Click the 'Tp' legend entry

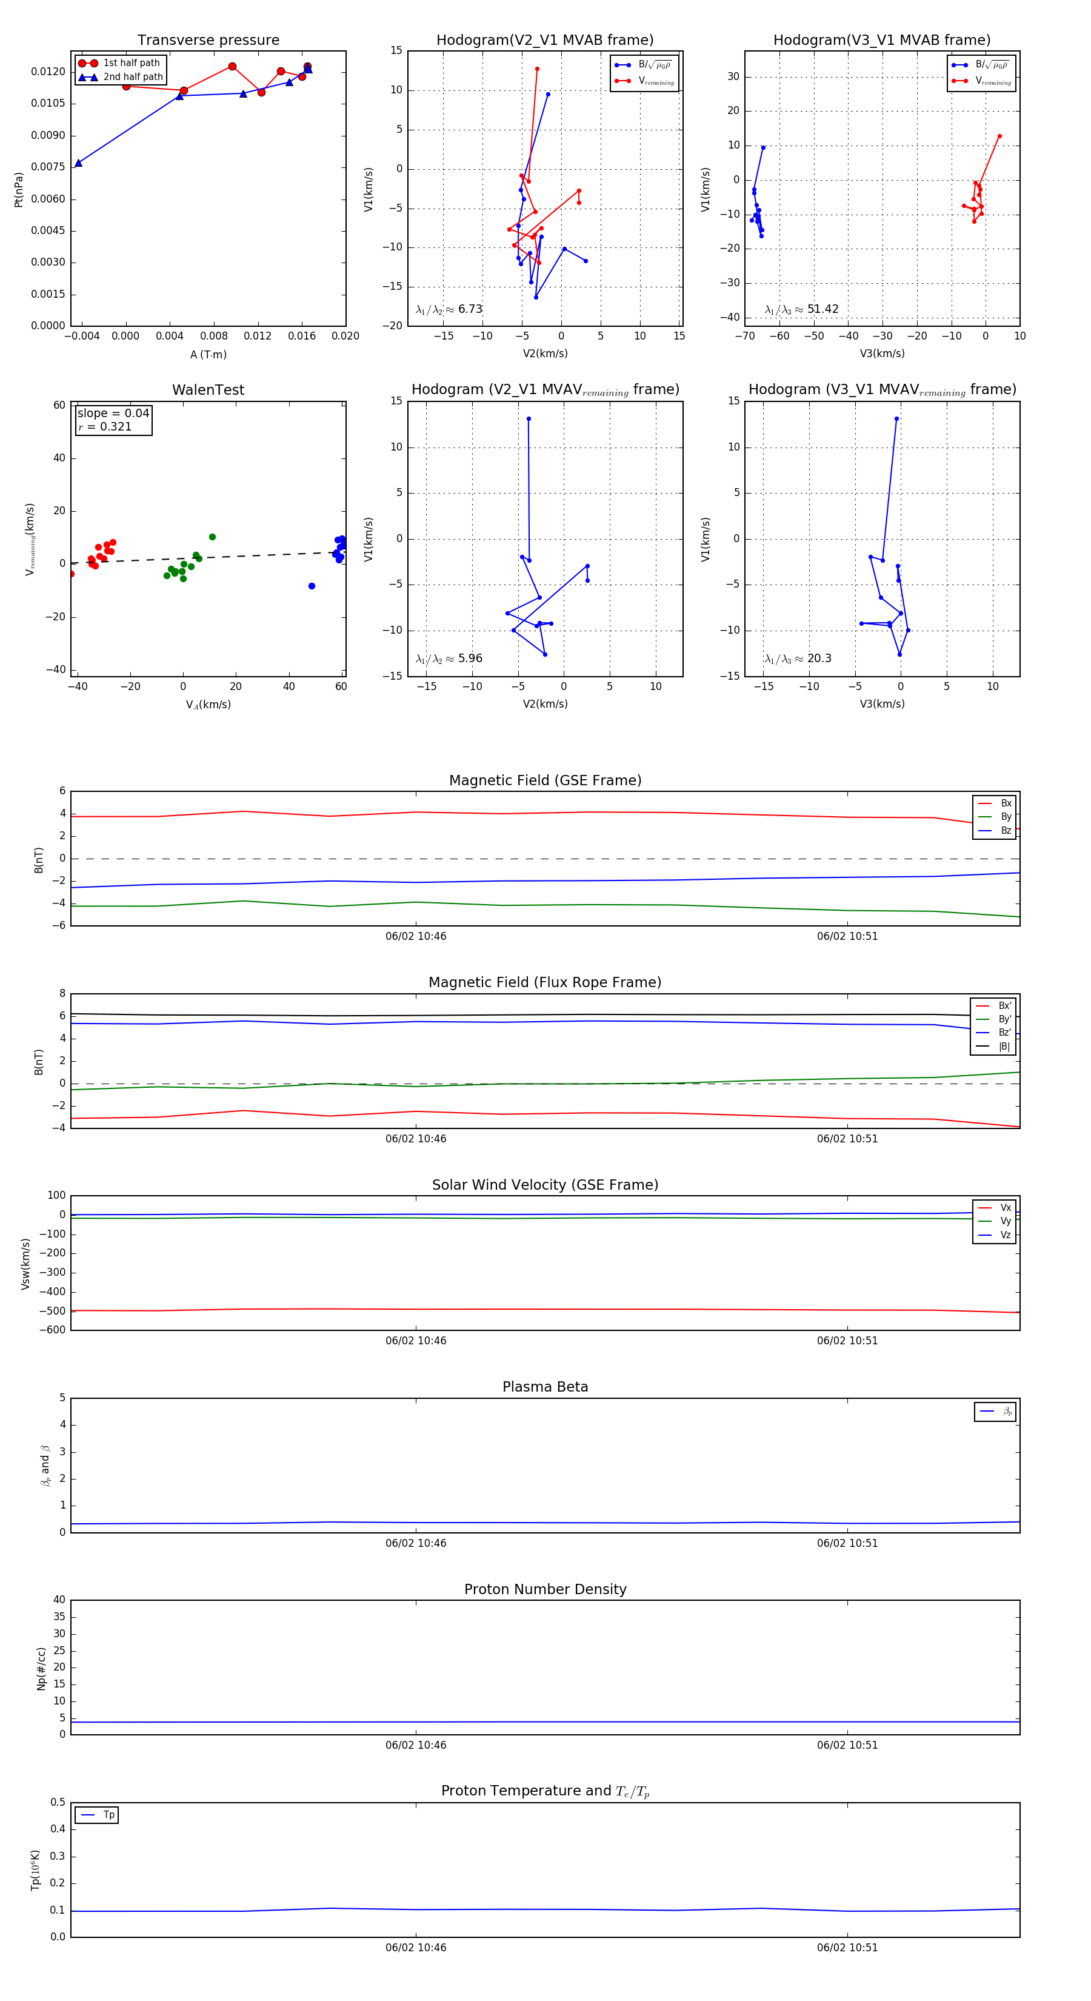point(97,1815)
